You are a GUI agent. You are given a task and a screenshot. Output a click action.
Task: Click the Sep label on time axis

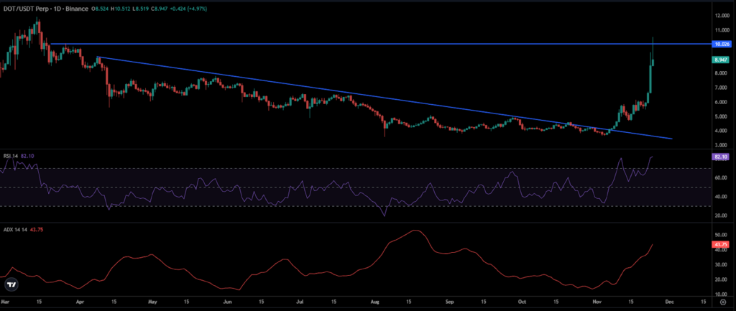coord(450,301)
